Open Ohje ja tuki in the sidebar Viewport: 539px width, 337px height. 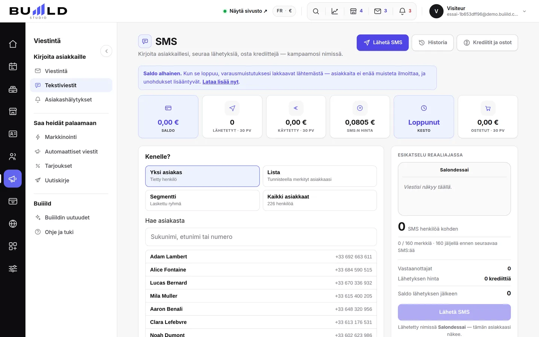[71, 232]
